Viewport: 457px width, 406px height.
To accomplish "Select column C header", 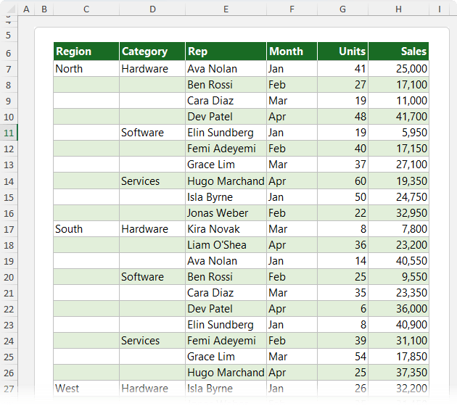I will pyautogui.click(x=86, y=9).
